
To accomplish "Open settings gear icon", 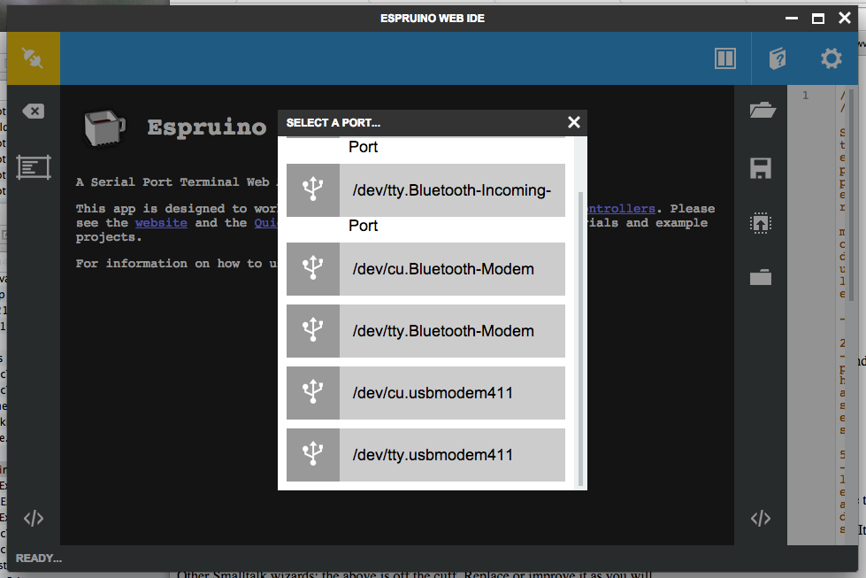I will coord(831,58).
